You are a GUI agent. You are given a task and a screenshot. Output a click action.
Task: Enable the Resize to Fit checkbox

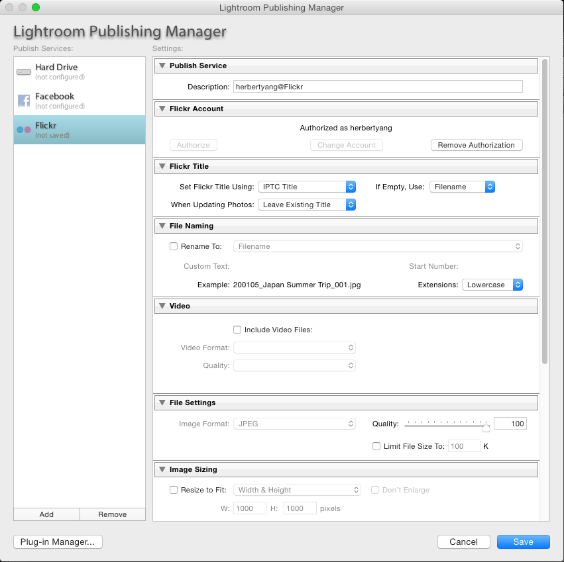[x=174, y=490]
